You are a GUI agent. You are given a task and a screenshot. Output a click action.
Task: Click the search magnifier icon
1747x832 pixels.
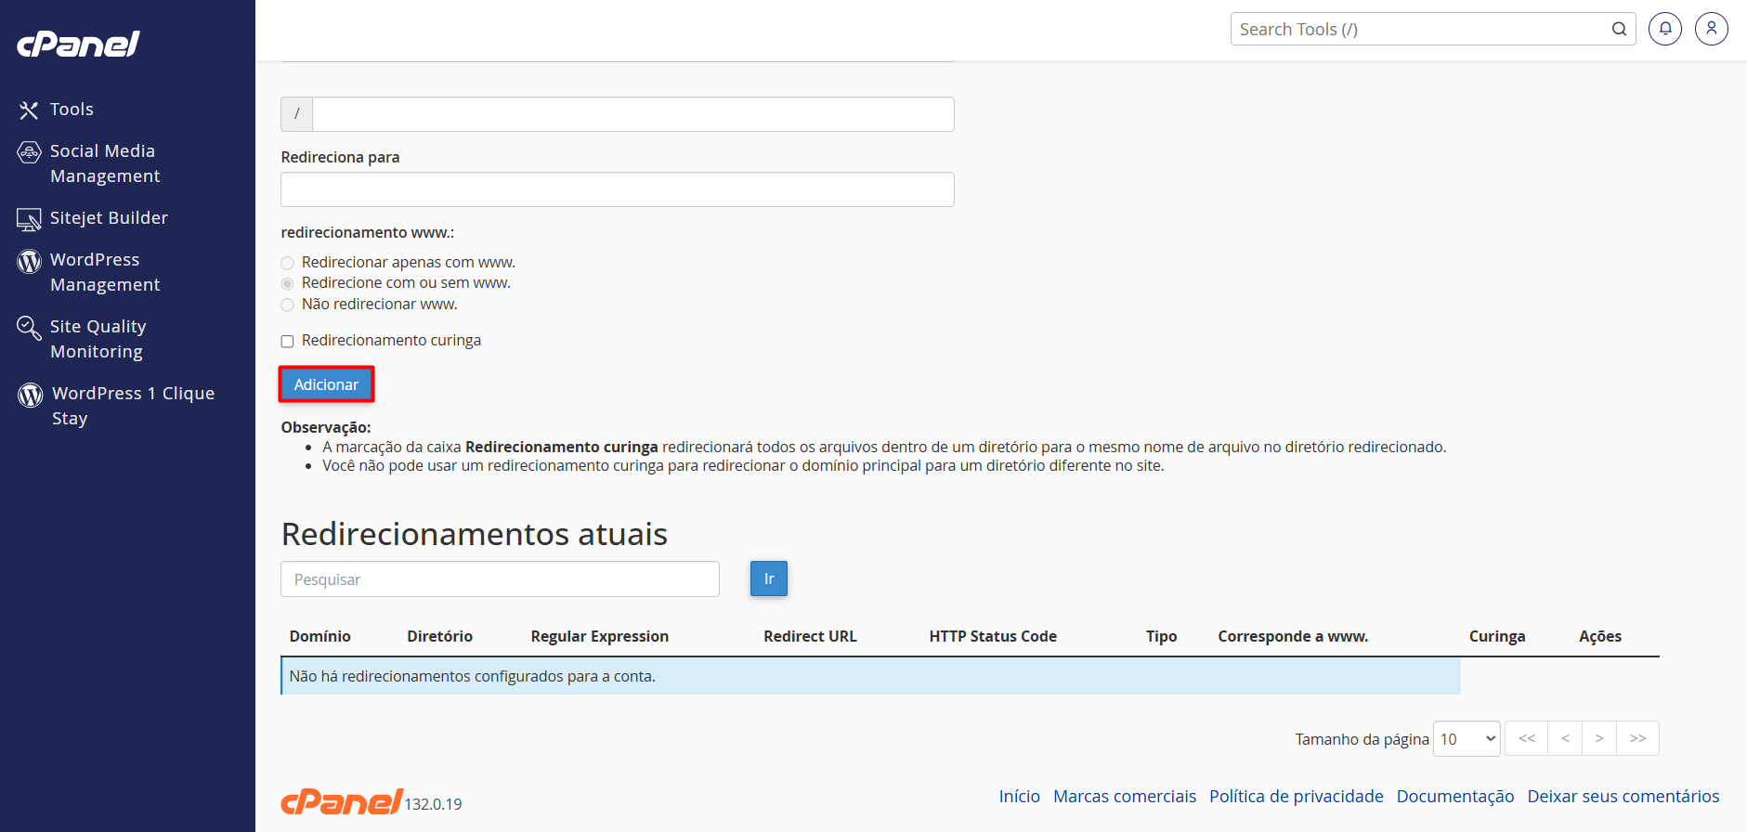coord(1619,29)
